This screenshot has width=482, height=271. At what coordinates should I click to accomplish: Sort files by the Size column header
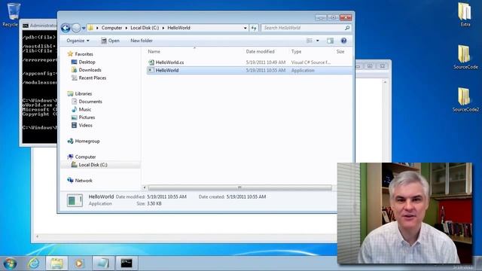coord(340,52)
